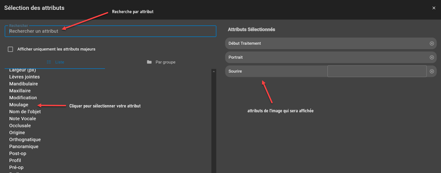Choose the Occlusale attribute
441x173 pixels.
click(20, 126)
